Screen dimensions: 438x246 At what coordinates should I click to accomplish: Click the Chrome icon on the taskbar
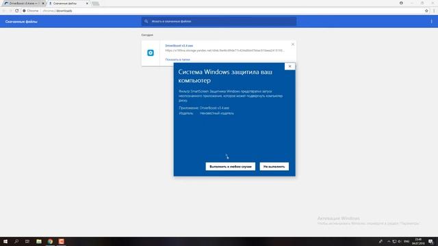coord(50,241)
